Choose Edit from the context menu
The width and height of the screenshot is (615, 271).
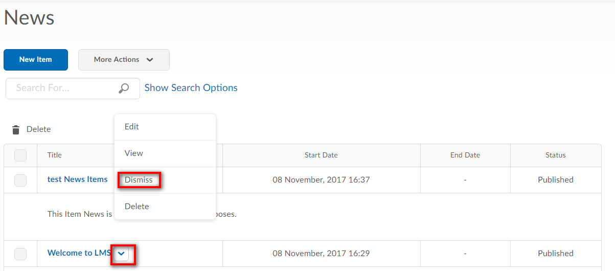coord(132,127)
